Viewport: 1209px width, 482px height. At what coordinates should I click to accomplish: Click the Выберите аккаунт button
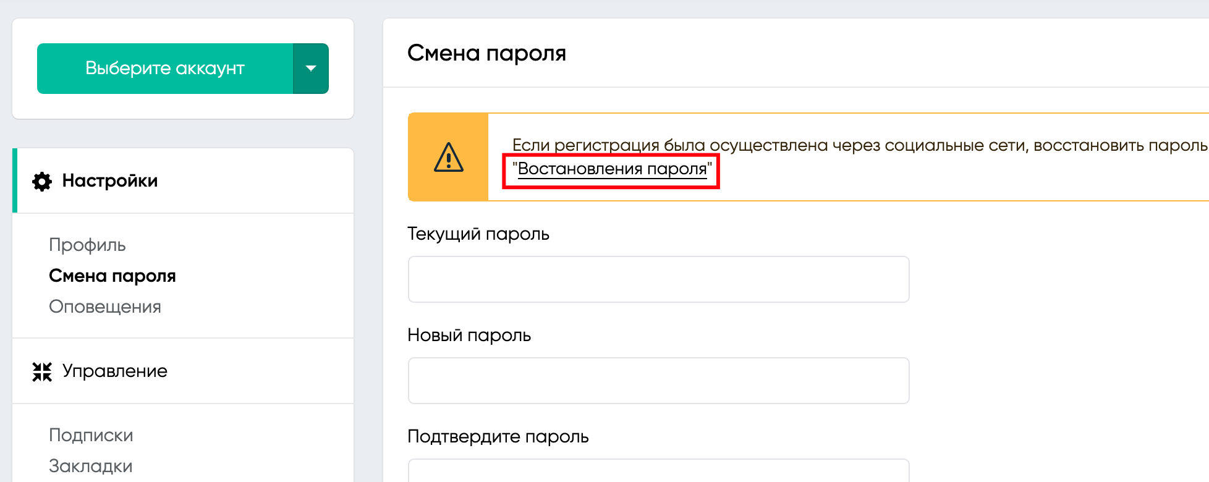click(165, 69)
